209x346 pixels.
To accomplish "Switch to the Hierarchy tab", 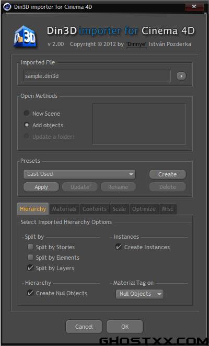I will tap(33, 209).
